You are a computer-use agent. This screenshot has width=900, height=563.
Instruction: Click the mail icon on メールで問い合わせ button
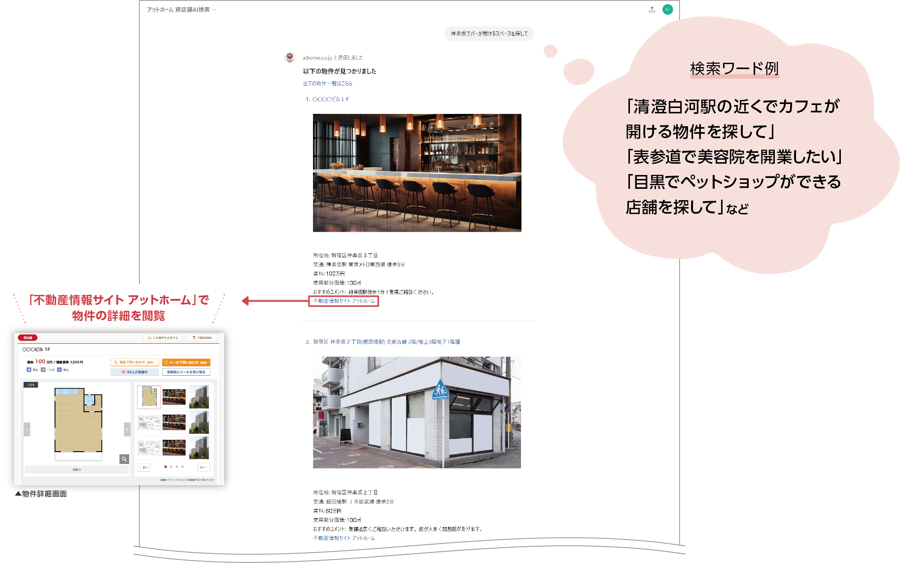click(x=166, y=362)
